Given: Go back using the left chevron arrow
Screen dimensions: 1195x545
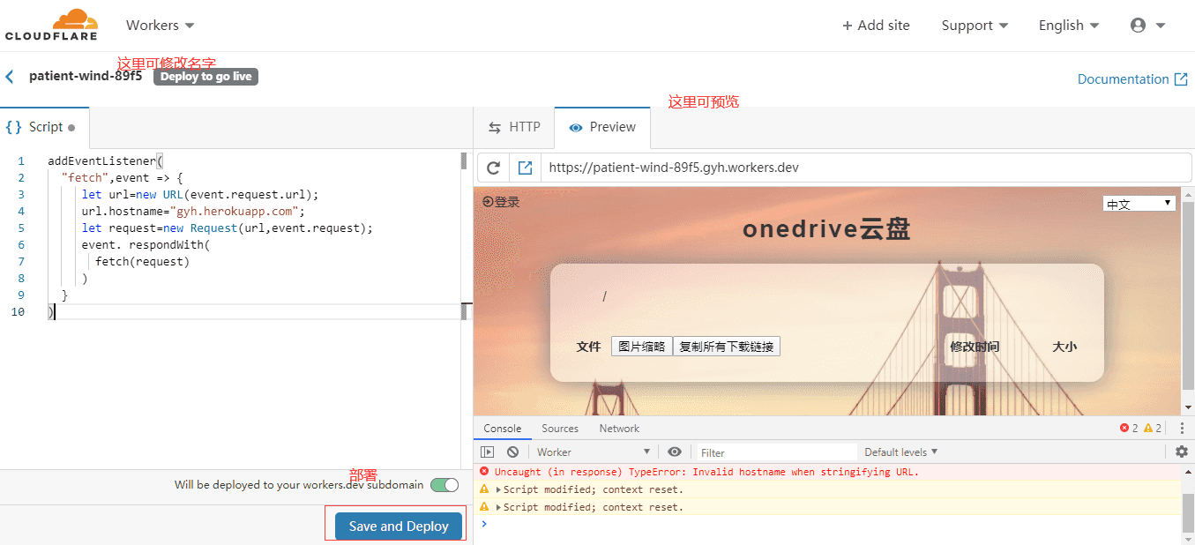Looking at the screenshot, I should pos(10,77).
